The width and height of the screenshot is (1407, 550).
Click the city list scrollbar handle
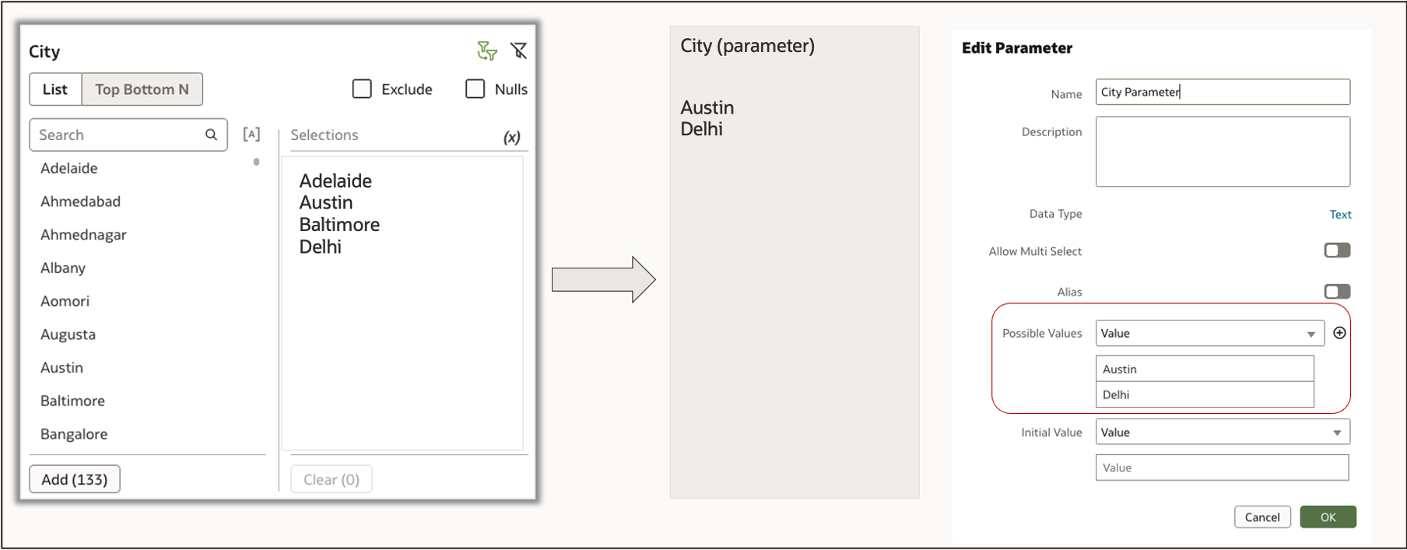coord(256,162)
